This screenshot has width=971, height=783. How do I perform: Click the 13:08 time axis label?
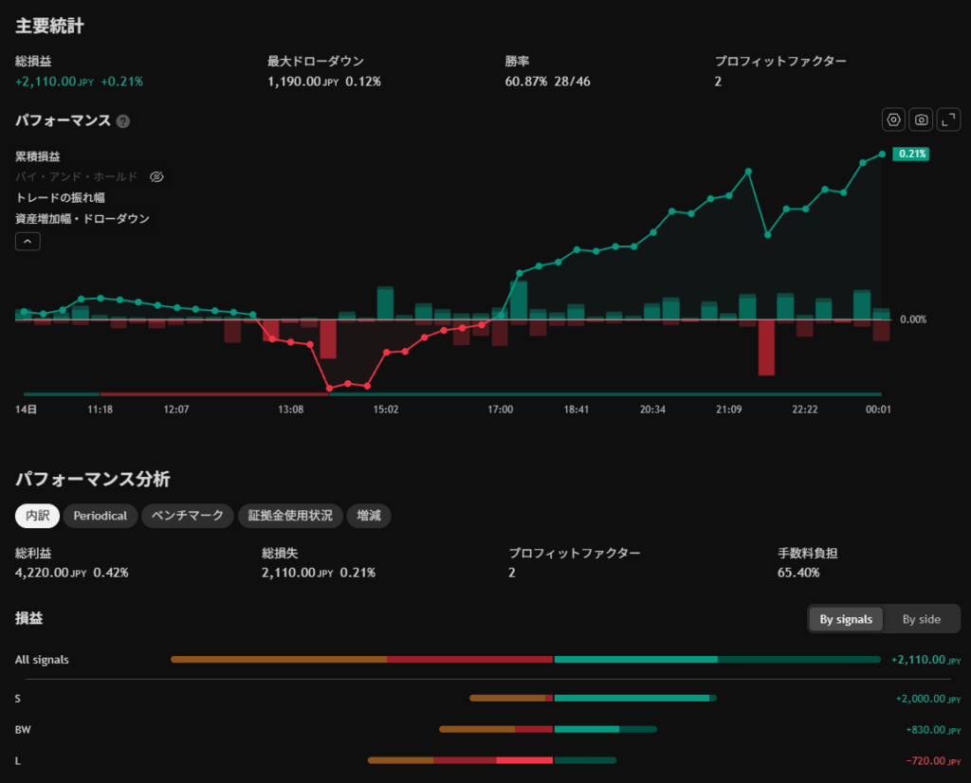(x=290, y=410)
